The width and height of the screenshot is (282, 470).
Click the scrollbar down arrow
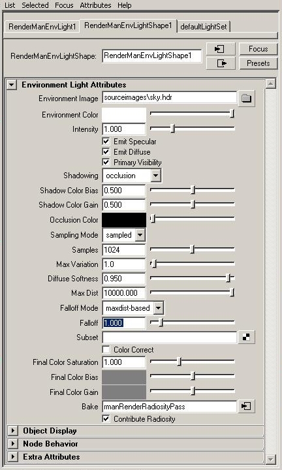(271, 459)
